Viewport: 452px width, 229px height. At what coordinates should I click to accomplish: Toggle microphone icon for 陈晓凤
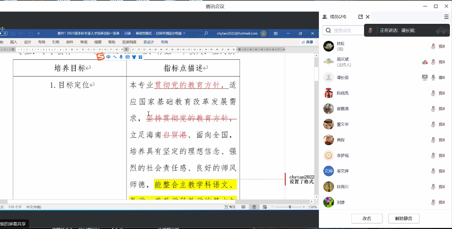tap(433, 93)
